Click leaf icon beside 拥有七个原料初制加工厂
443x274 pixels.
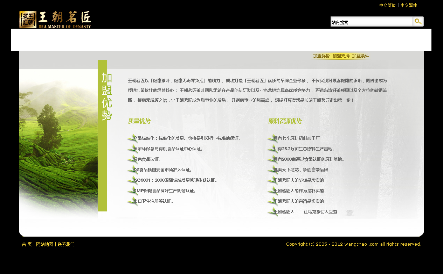coord(272,139)
